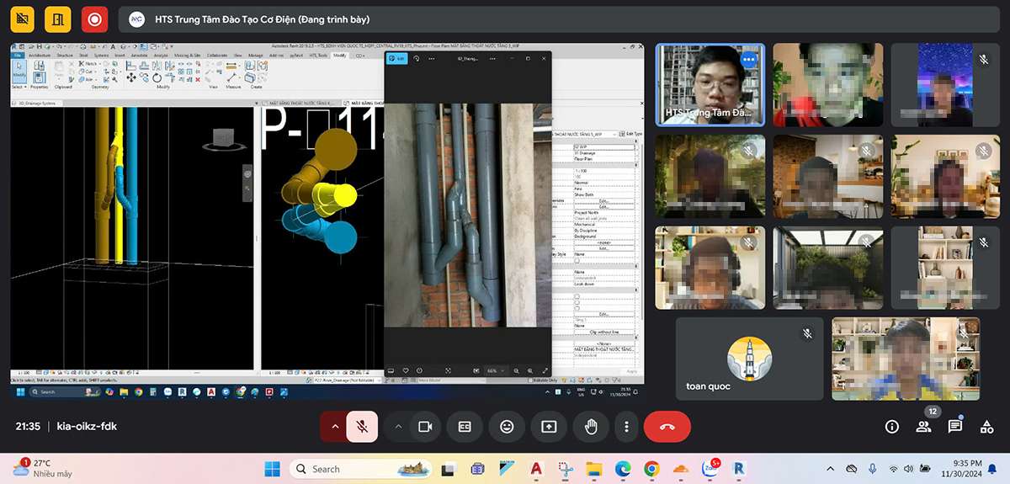Screen dimensions: 1010x484
Task: Select the Modify arrow tool in Revit
Action: 19,71
